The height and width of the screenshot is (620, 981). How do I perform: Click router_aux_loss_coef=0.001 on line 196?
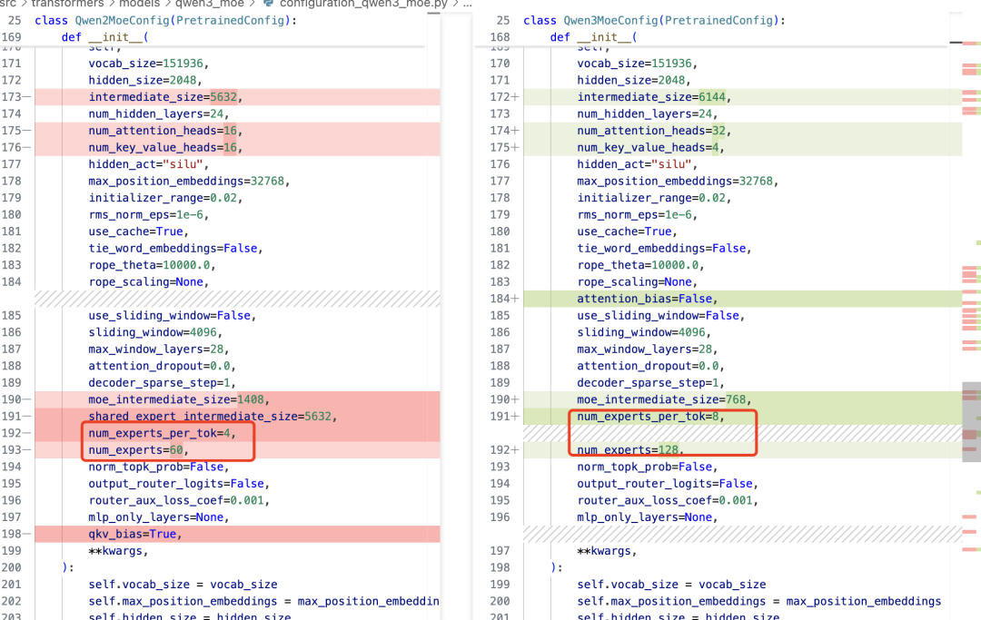[179, 500]
